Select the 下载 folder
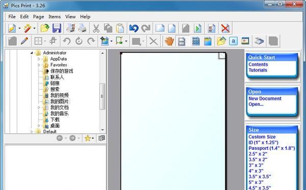The width and height of the screenshot is (306, 190). tap(55, 120)
